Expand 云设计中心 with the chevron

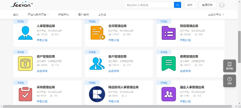216,15
